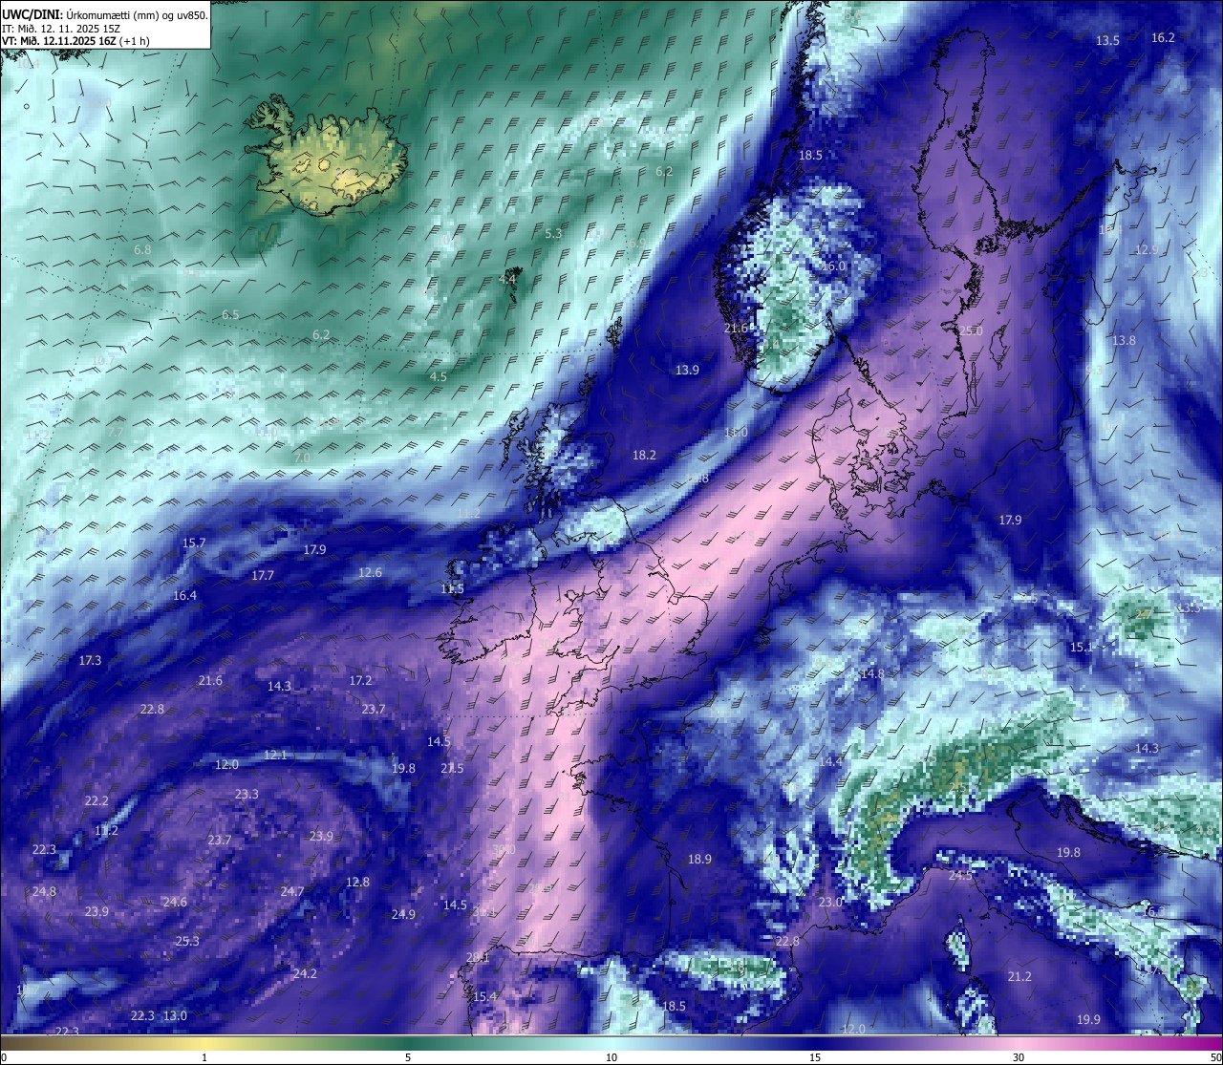Click the map value '19.9'
This screenshot has width=1223, height=1065.
tap(1088, 1020)
